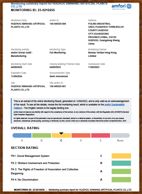Screen dimensions: 142x194
Task: Click PA 2: Workers Involvement and Protection
Action: [x=35, y=163]
